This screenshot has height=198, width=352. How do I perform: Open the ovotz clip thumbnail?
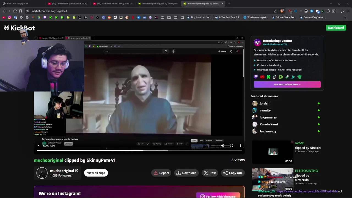(273, 152)
